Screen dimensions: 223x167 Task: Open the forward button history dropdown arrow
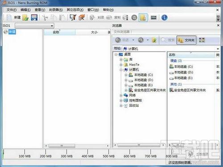pyautogui.click(x=148, y=40)
